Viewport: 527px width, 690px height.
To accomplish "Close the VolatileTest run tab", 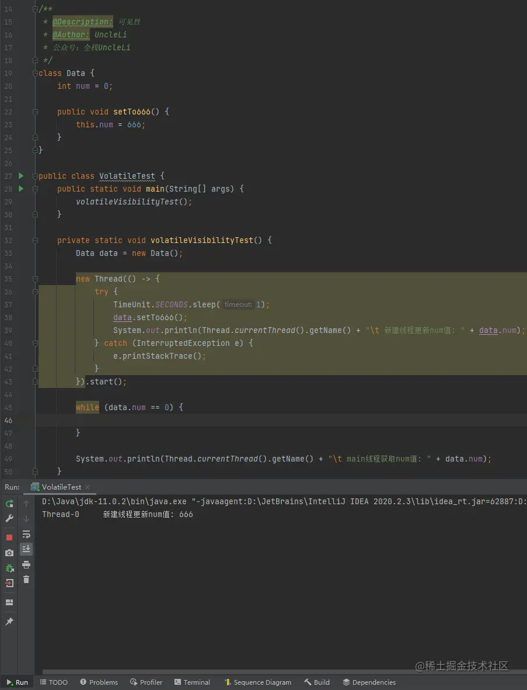I will click(88, 487).
